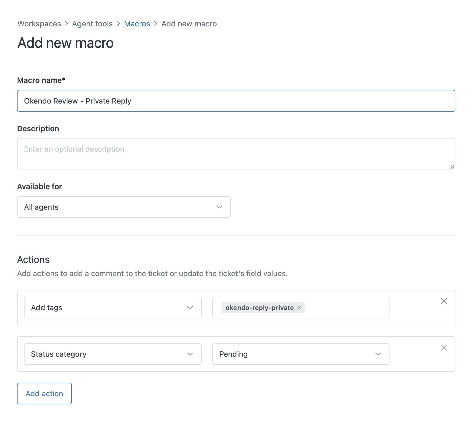The width and height of the screenshot is (474, 422).
Task: Open the Add tags action type dropdown
Action: [x=113, y=308]
